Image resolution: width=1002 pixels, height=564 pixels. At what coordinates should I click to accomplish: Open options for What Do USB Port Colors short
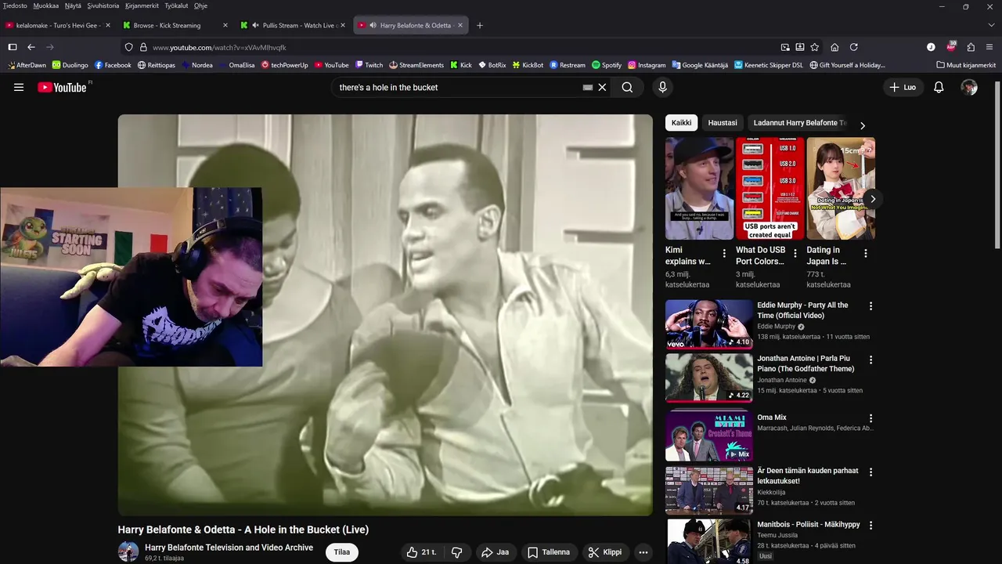click(795, 253)
